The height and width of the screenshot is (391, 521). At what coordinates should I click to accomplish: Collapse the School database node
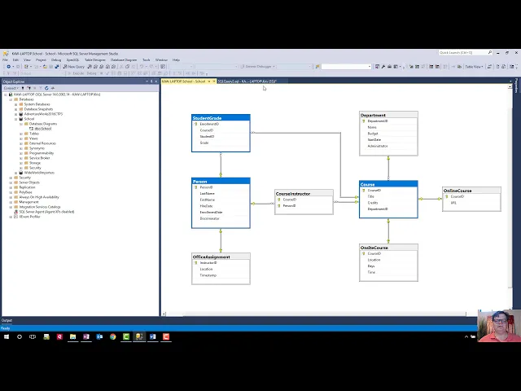point(15,119)
